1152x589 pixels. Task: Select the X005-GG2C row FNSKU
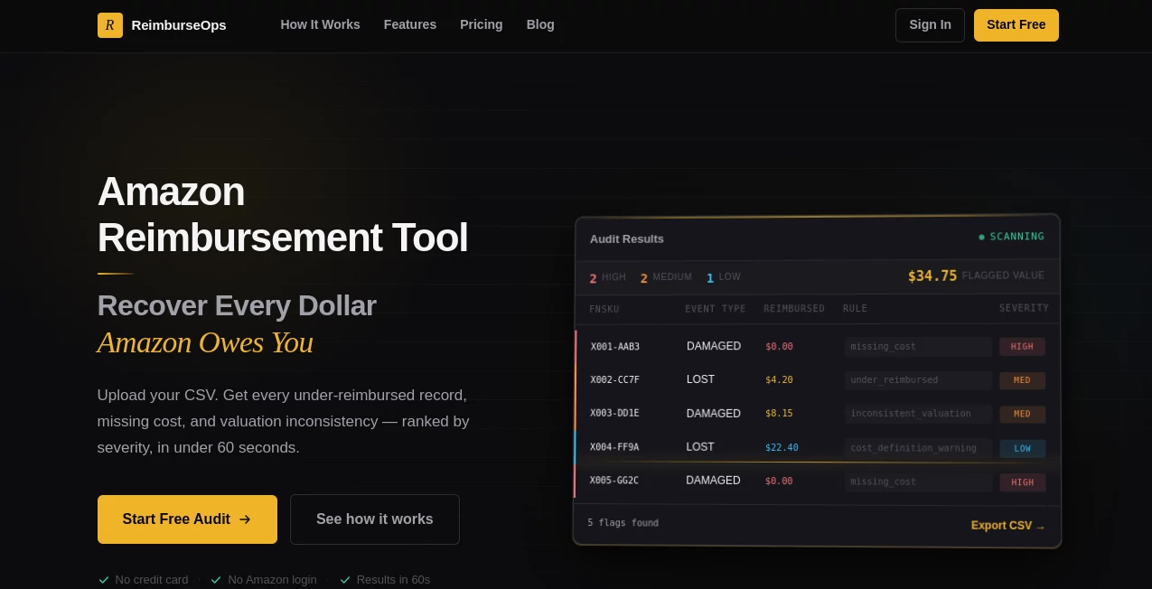pos(614,481)
